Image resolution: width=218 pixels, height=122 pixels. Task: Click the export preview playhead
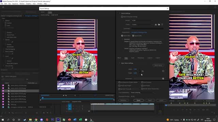tap(43, 98)
